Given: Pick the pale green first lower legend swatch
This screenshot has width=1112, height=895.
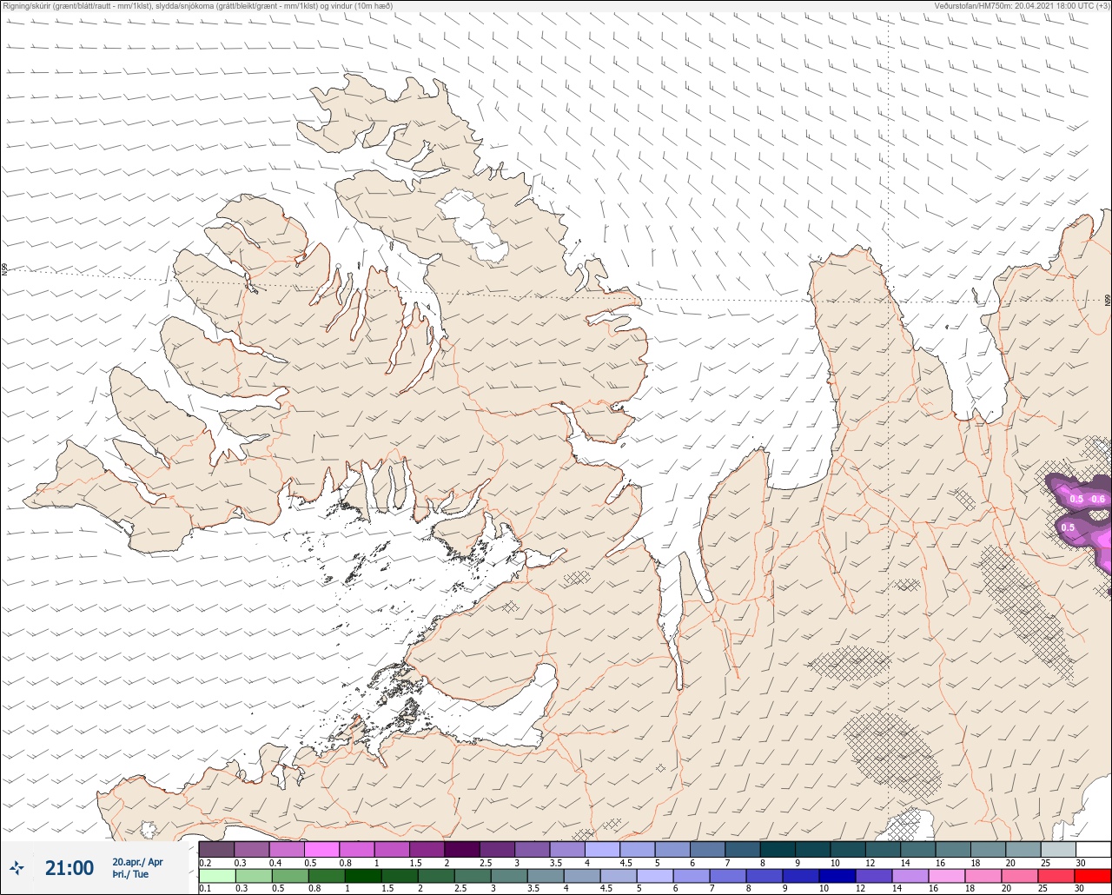Looking at the screenshot, I should [x=216, y=876].
